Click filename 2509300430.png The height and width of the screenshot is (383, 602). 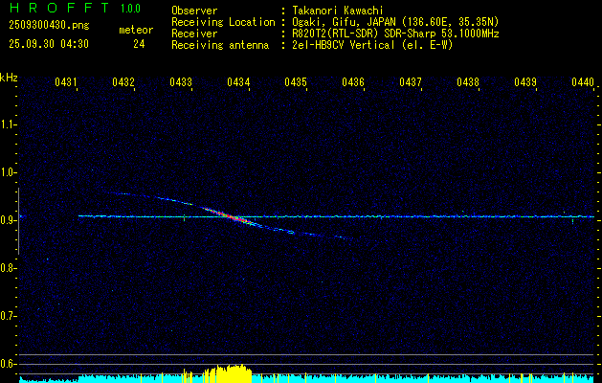coord(49,26)
